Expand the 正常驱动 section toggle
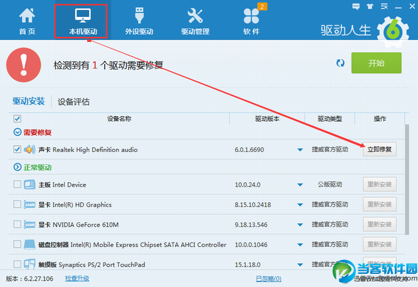This screenshot has width=418, height=287. 18,167
